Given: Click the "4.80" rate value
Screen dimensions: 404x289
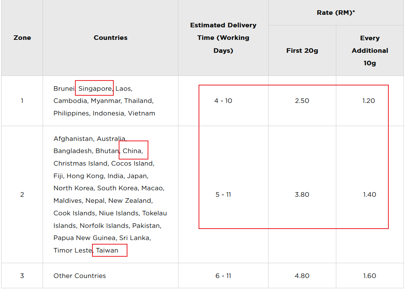Looking at the screenshot, I should (x=302, y=276).
